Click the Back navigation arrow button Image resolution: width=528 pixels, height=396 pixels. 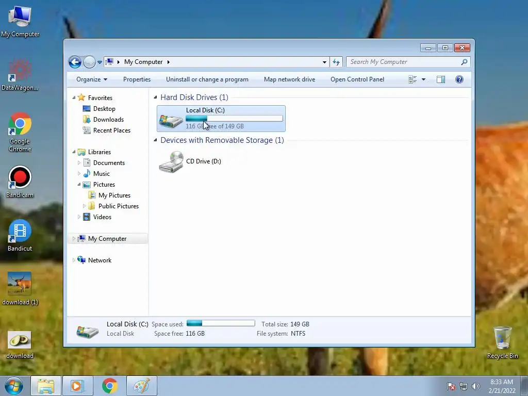(75, 62)
